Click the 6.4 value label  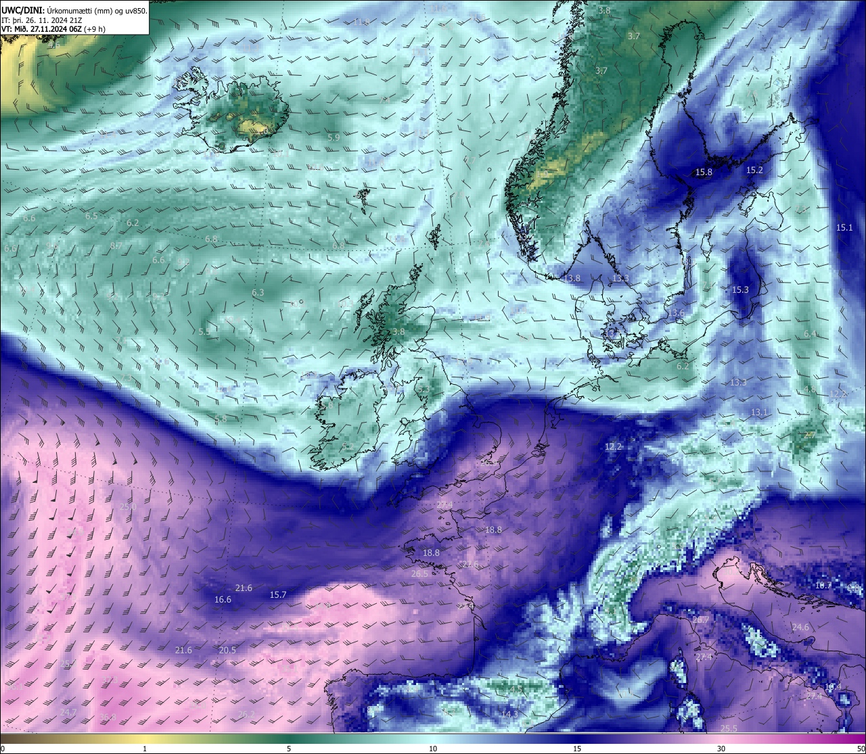pyautogui.click(x=810, y=334)
